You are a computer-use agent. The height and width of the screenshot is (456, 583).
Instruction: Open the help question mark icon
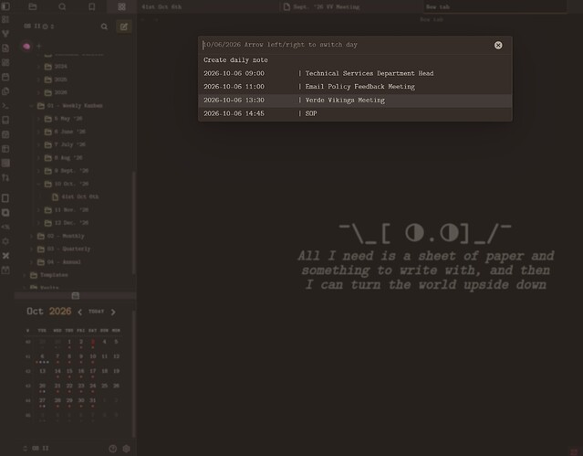112,449
